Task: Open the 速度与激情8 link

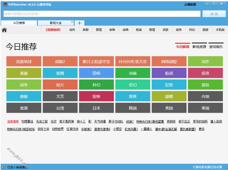Action: (102, 129)
